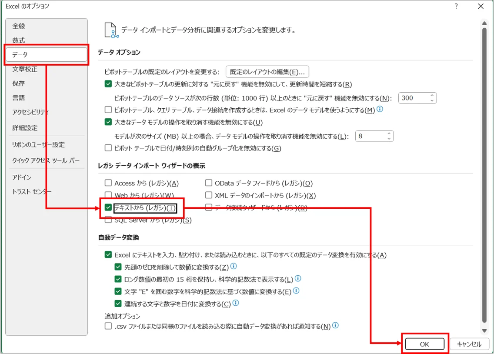Toggle 大きなピボットテーブルの更新 "元に戻す" 無効 checkbox
The height and width of the screenshot is (354, 494).
(x=108, y=84)
